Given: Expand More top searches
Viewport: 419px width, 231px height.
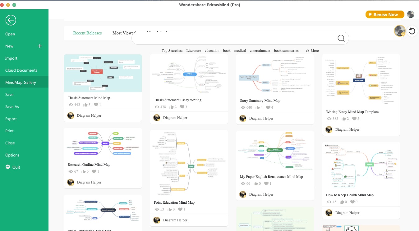Looking at the screenshot, I should [312, 51].
